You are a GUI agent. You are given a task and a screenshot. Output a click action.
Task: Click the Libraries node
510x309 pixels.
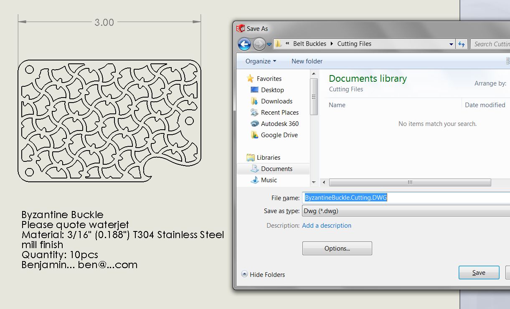click(269, 158)
